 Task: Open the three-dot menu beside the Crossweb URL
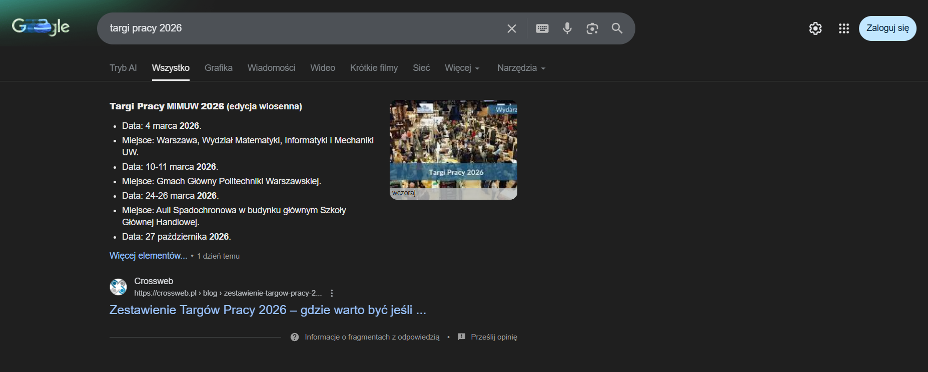pyautogui.click(x=332, y=293)
